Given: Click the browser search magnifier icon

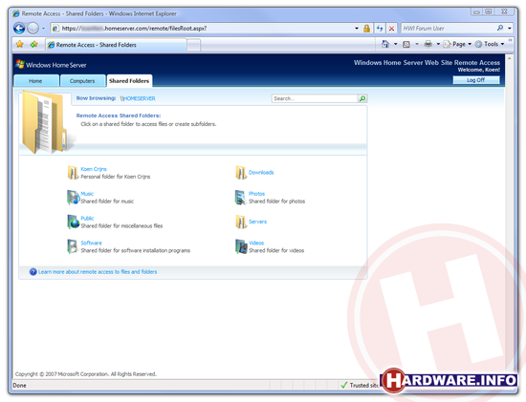Looking at the screenshot, I should 500,28.
